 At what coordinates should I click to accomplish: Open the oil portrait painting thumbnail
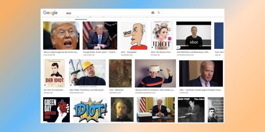[122, 109]
